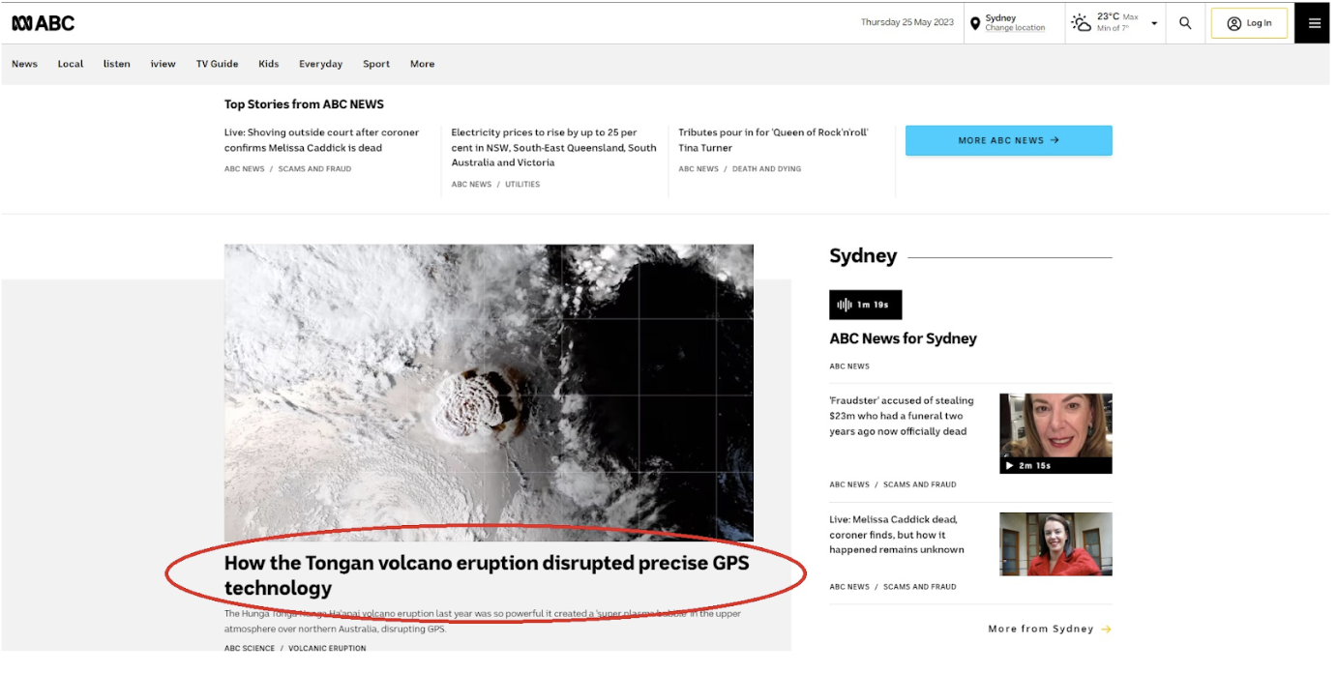Image resolution: width=1337 pixels, height=673 pixels.
Task: Click the location pin icon
Action: click(x=974, y=23)
